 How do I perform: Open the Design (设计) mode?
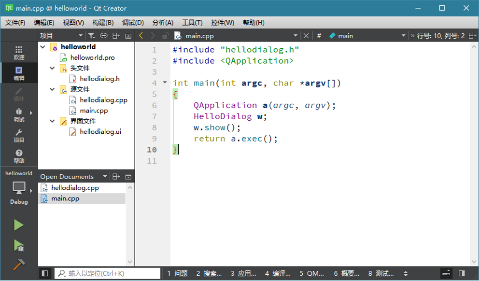click(x=19, y=94)
